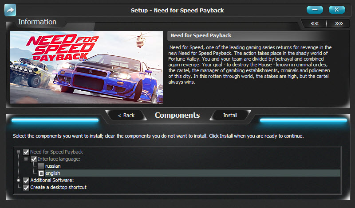
Task: Enable the english language checkbox
Action: (x=41, y=173)
